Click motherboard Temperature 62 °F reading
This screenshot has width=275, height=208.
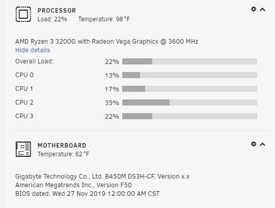63,154
